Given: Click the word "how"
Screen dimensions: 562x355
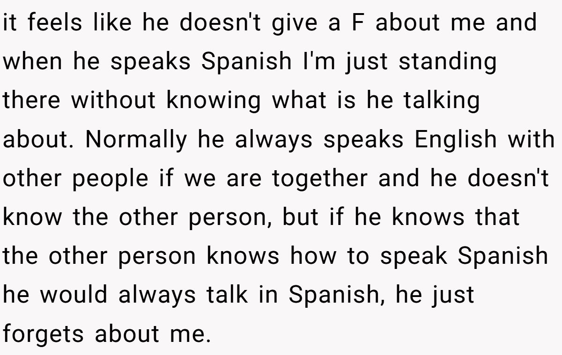Looking at the screenshot, I should click(x=313, y=257).
